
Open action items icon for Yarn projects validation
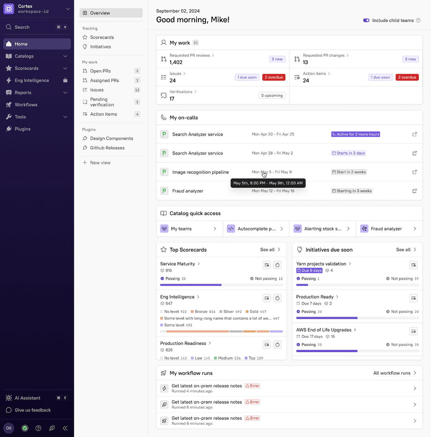pyautogui.click(x=413, y=265)
